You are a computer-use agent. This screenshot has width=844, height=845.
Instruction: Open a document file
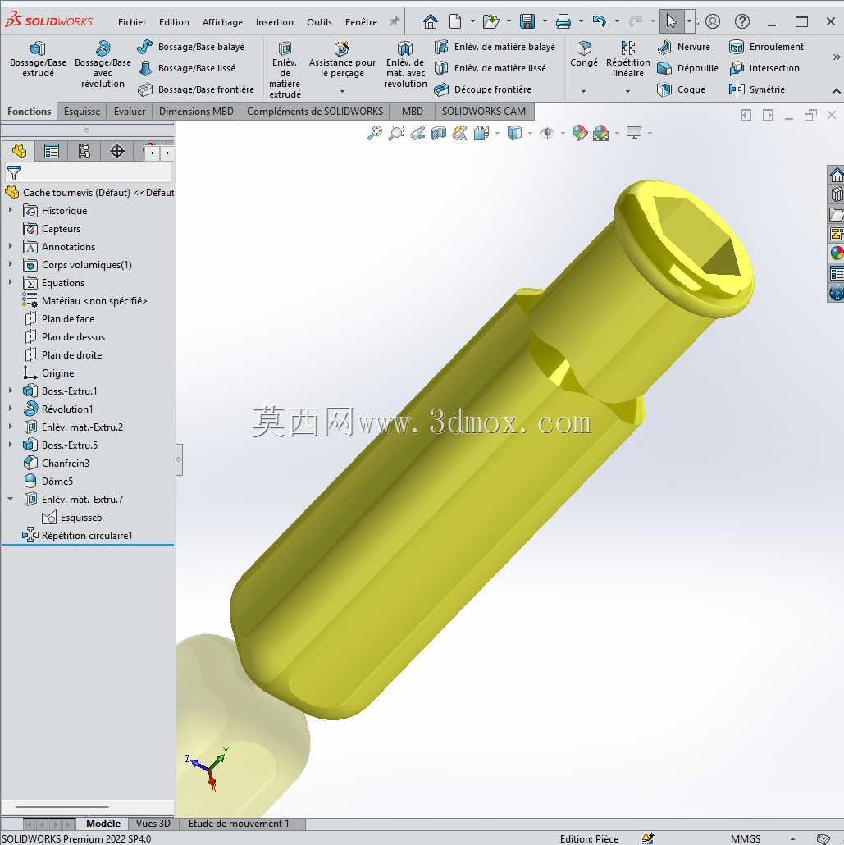pos(490,21)
